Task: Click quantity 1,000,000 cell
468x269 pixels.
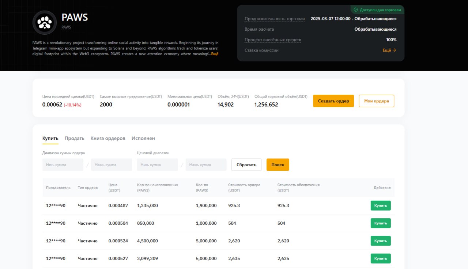Action: point(206,223)
